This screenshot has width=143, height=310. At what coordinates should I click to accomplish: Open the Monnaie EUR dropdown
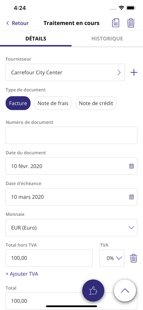71,228
